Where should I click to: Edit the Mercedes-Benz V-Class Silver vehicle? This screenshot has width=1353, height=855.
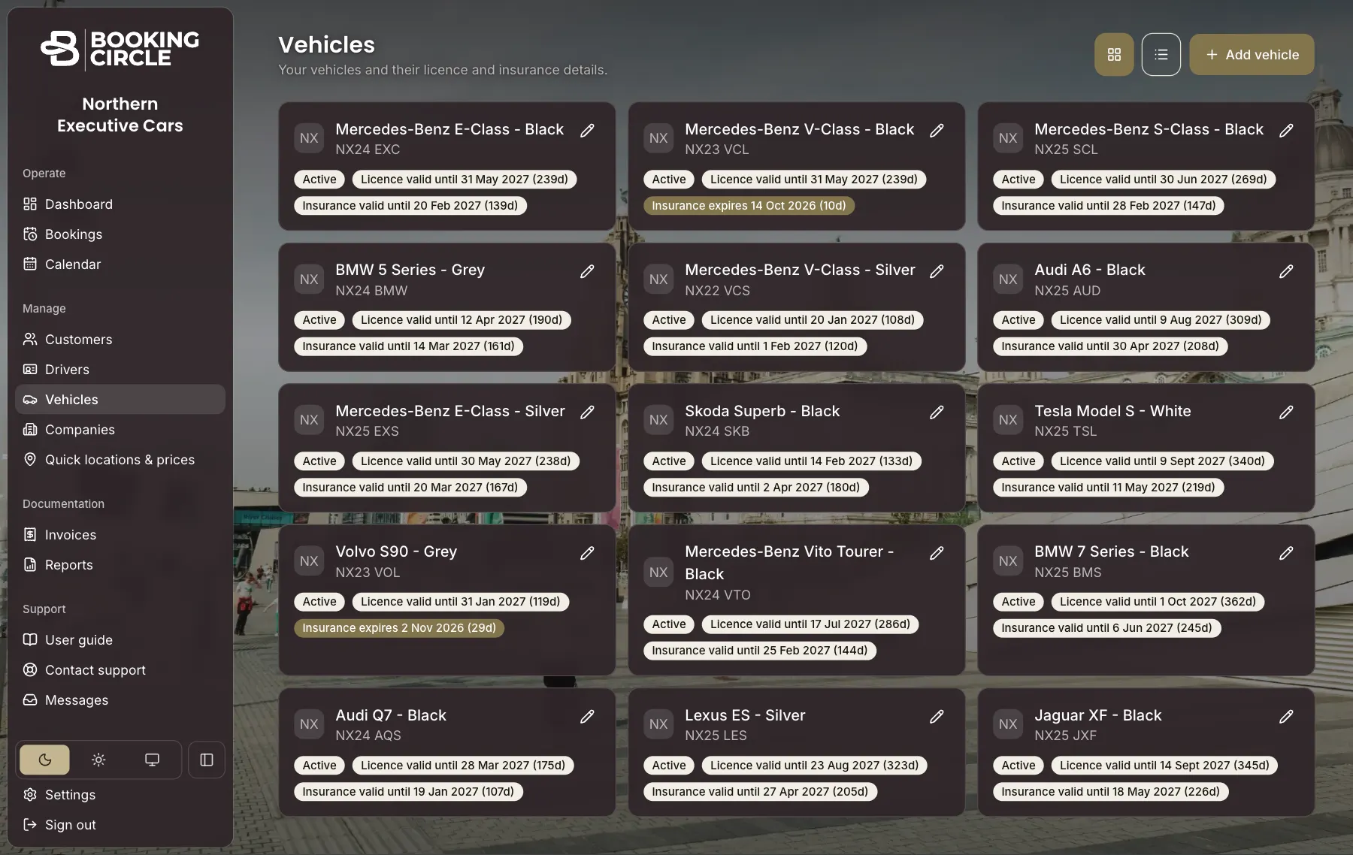pyautogui.click(x=937, y=271)
